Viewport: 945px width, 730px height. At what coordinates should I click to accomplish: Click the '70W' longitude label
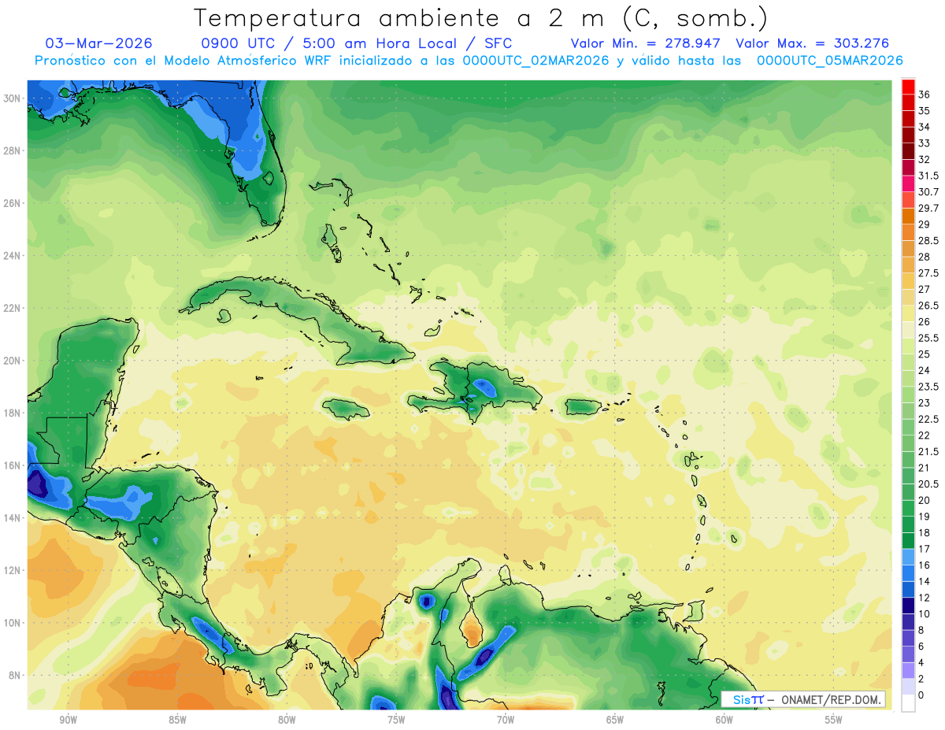[506, 720]
